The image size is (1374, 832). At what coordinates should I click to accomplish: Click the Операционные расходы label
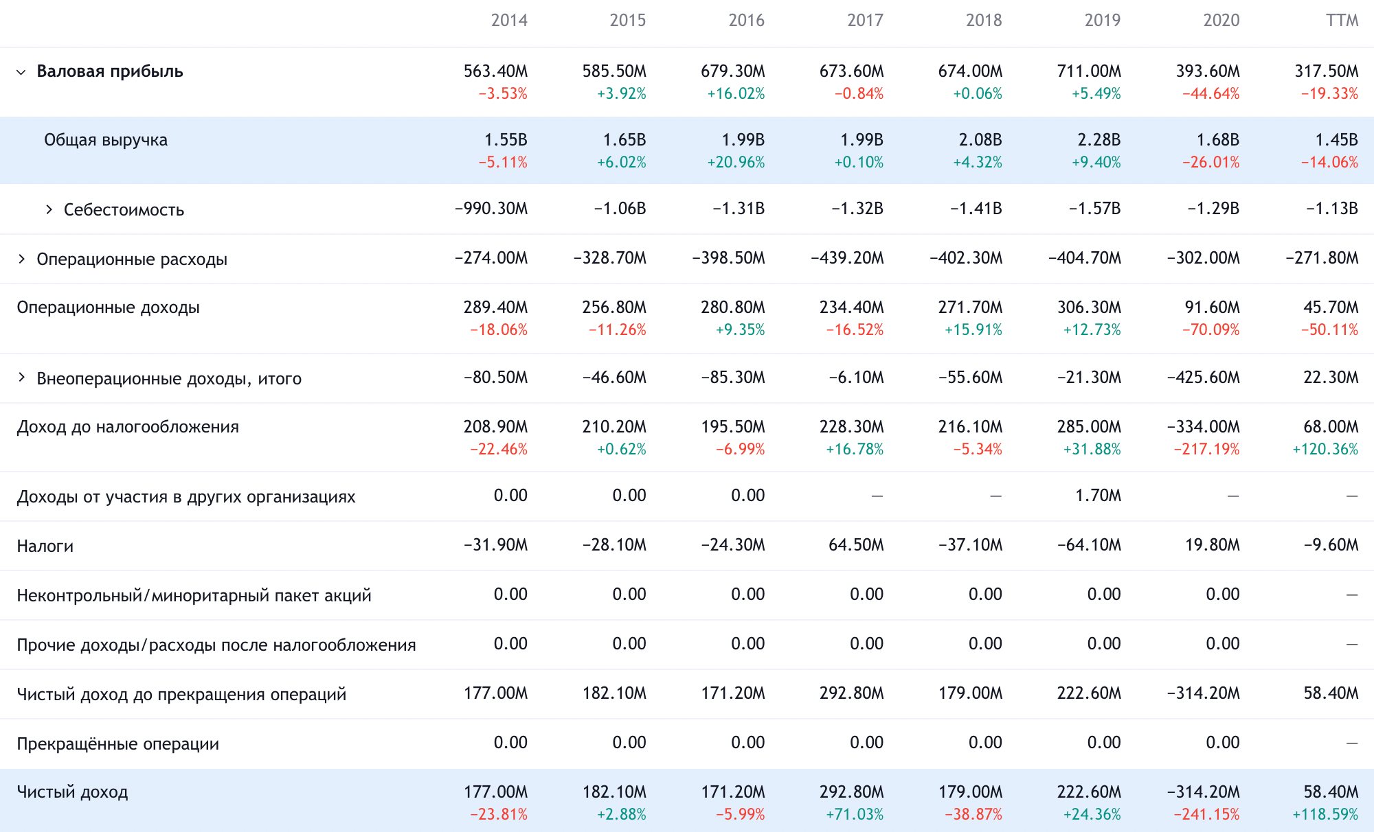(x=132, y=259)
